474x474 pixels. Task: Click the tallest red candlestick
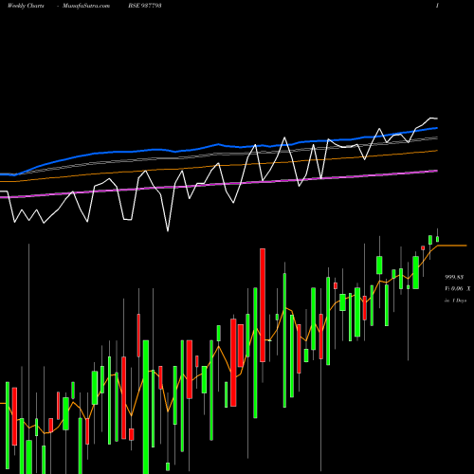(263, 305)
